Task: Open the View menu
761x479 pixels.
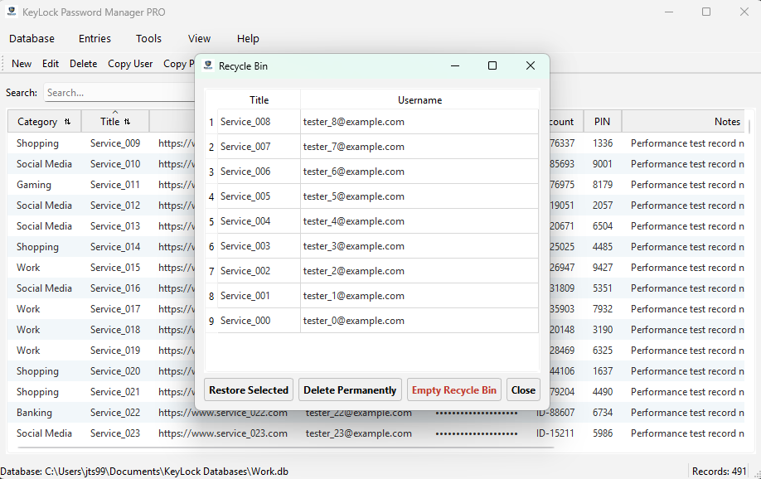Action: (x=199, y=38)
